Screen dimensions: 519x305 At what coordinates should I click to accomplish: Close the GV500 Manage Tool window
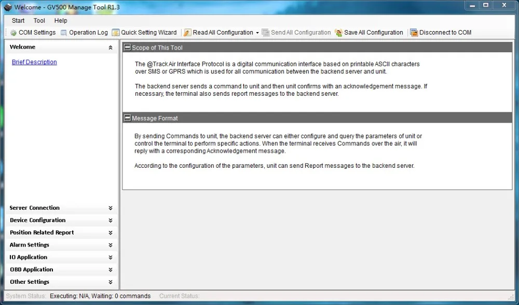[504, 6]
